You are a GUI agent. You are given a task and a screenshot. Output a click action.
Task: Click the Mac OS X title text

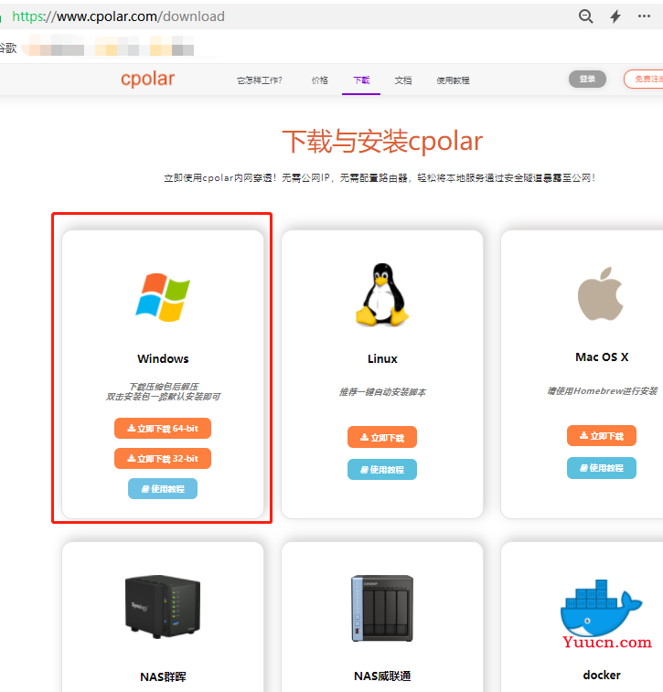pos(602,357)
